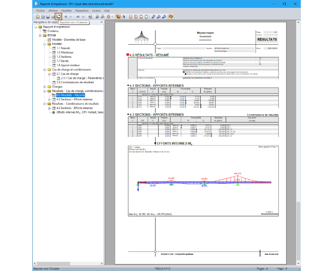Select 1.2 Matériaux tree item
The height and width of the screenshot is (271, 333).
[x=65, y=53]
